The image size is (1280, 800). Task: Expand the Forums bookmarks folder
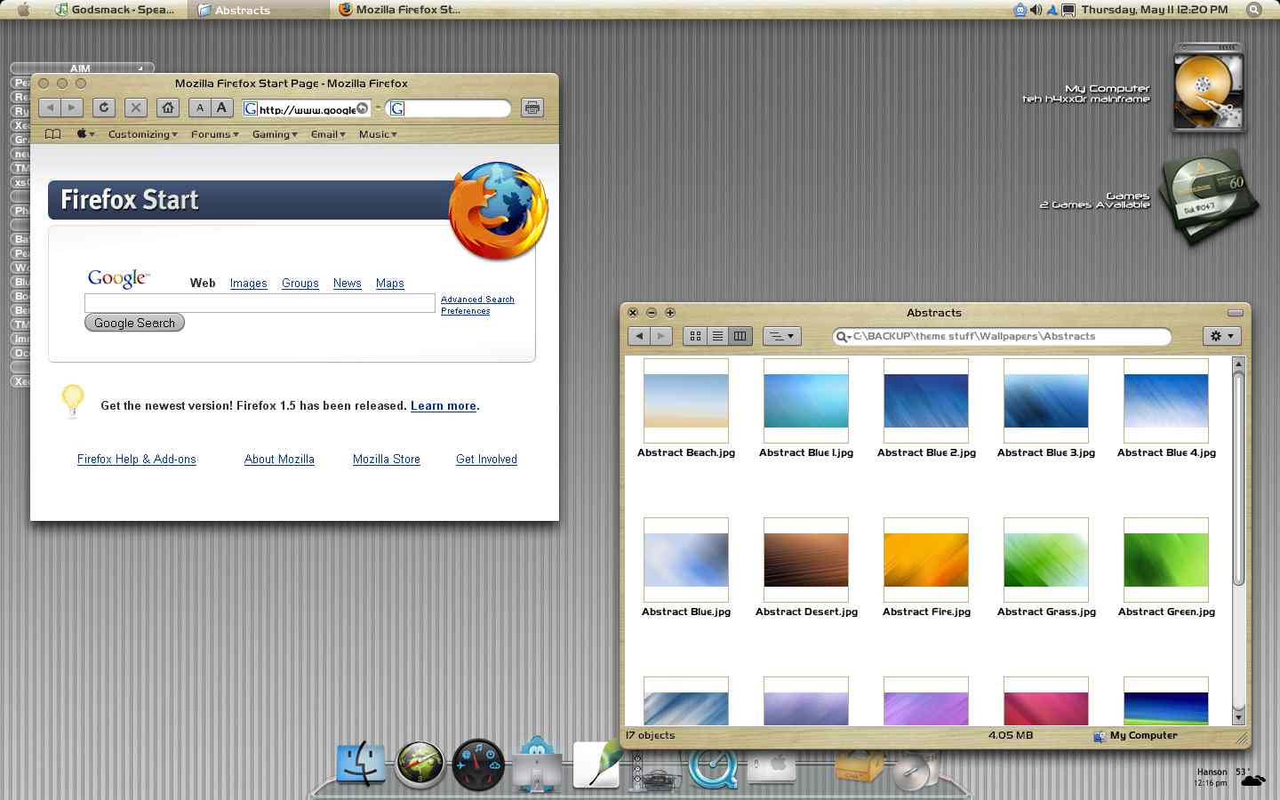[214, 134]
